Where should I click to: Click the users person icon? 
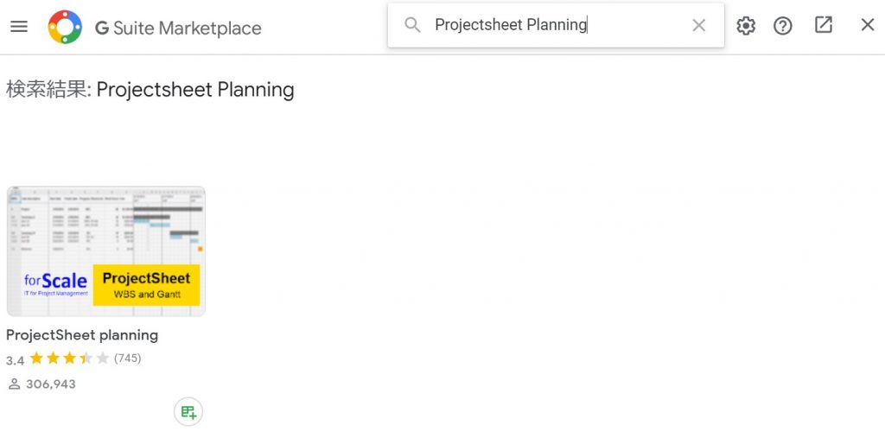click(x=14, y=384)
